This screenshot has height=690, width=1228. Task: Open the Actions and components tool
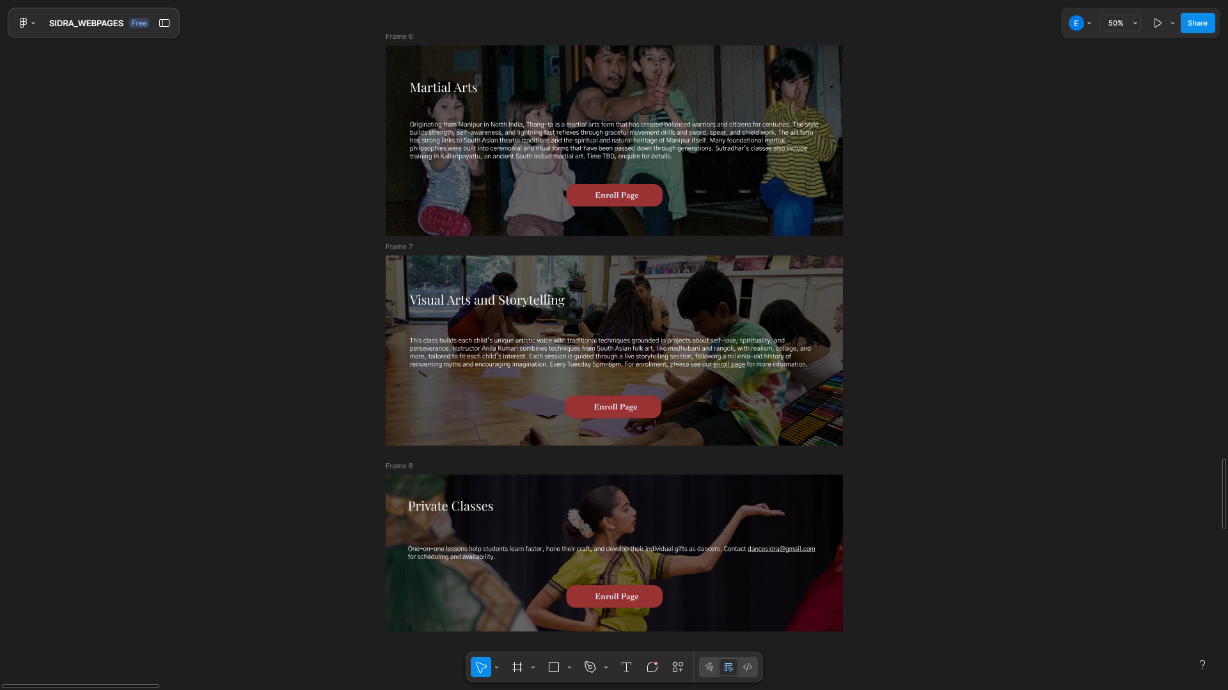pyautogui.click(x=678, y=667)
